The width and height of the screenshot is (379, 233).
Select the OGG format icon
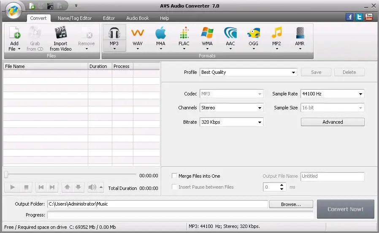(254, 33)
